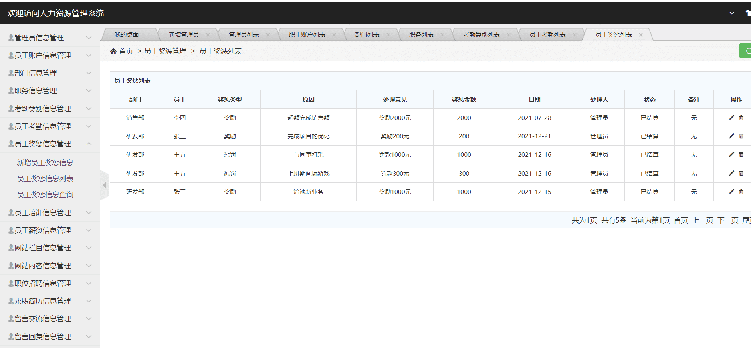
Task: Open the top-right header dropdown chevron
Action: pos(732,13)
